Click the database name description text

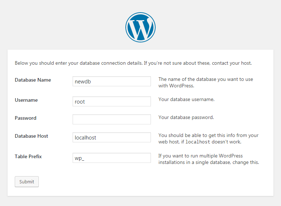pyautogui.click(x=206, y=82)
